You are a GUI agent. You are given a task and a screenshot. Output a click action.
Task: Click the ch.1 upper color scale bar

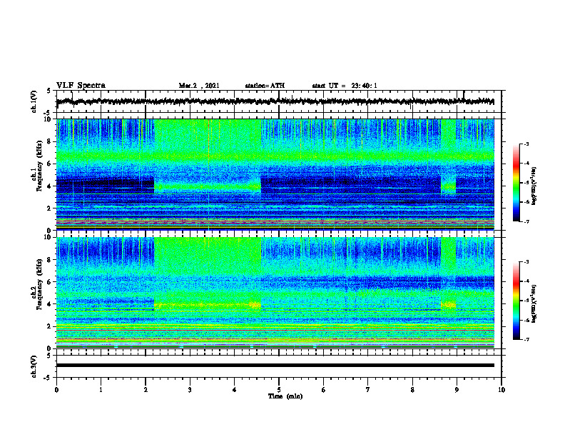click(516, 183)
